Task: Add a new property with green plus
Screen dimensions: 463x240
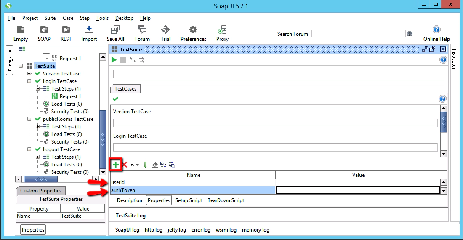Action: tap(116, 165)
